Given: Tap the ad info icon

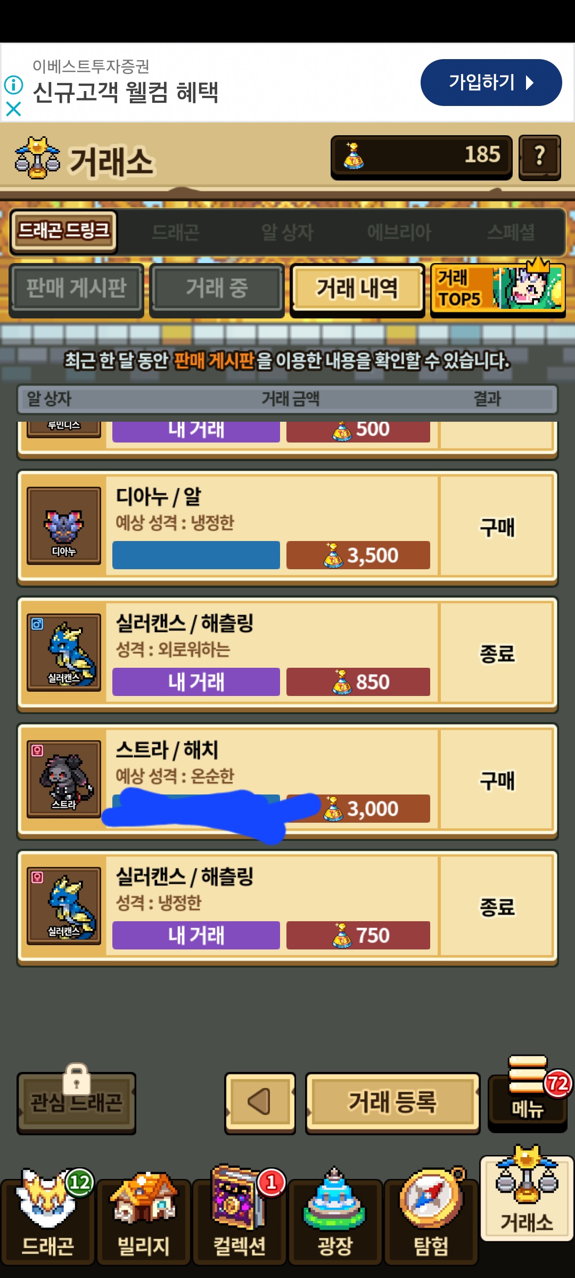Looking at the screenshot, I should [x=13, y=85].
